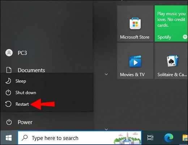
Task: Open the Microsoft Store tile
Action: coord(135,23)
